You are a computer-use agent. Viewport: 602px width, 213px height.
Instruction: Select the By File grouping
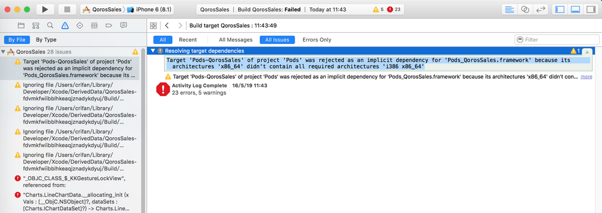click(x=16, y=39)
